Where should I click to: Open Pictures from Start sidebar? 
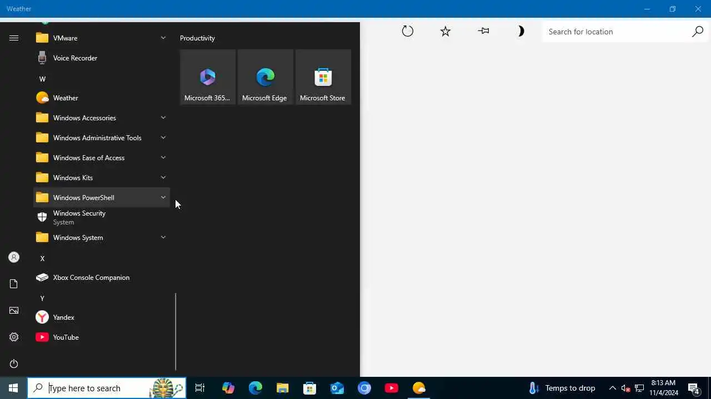point(14,310)
